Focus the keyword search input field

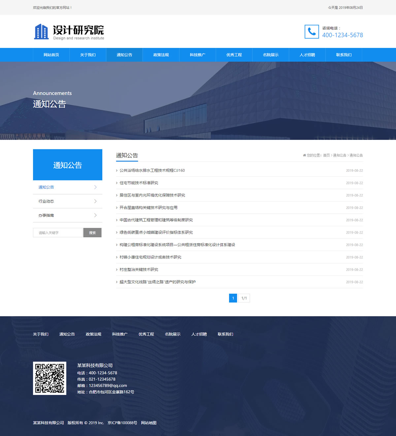click(x=58, y=233)
